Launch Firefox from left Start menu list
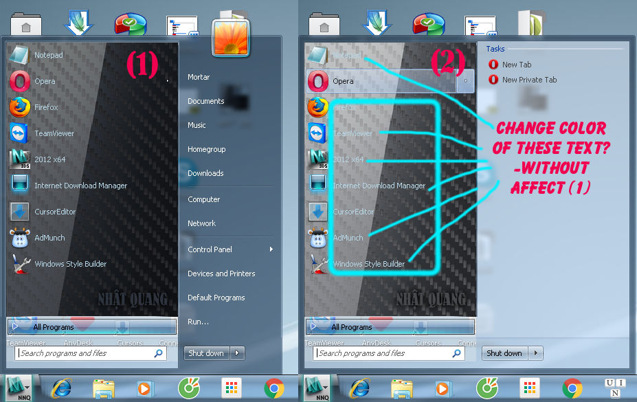Image resolution: width=637 pixels, height=402 pixels. pyautogui.click(x=46, y=107)
